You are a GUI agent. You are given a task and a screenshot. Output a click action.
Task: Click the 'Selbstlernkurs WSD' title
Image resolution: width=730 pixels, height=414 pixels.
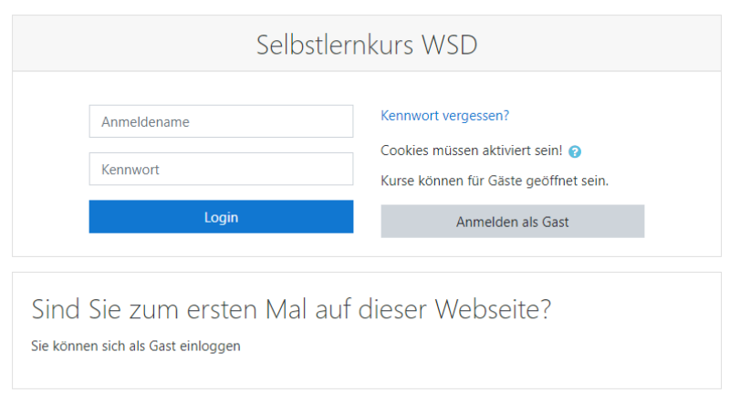click(x=366, y=45)
